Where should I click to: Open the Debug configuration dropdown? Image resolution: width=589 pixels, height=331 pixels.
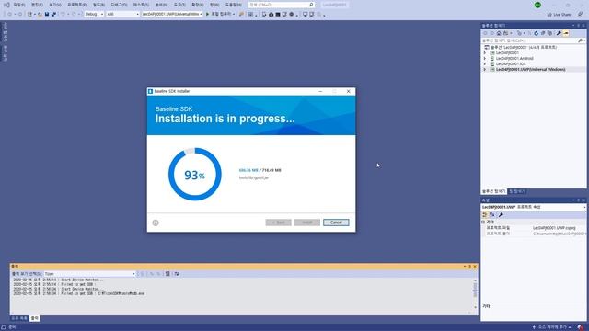pyautogui.click(x=94, y=15)
